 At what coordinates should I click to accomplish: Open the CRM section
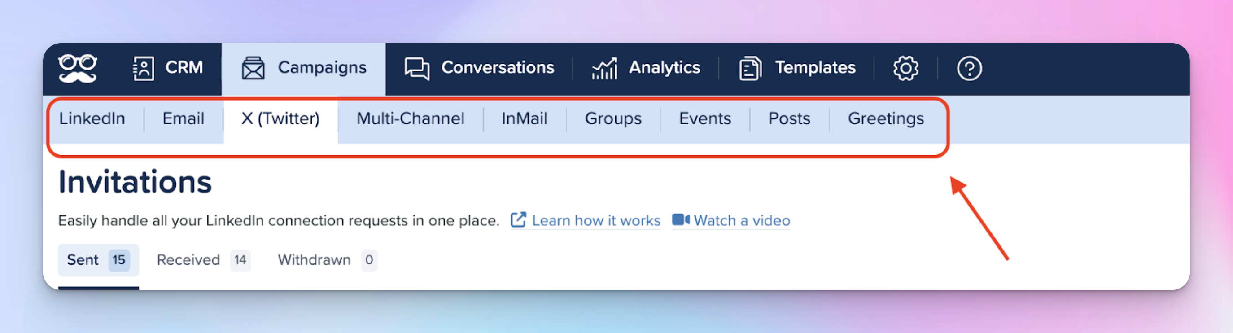point(167,68)
